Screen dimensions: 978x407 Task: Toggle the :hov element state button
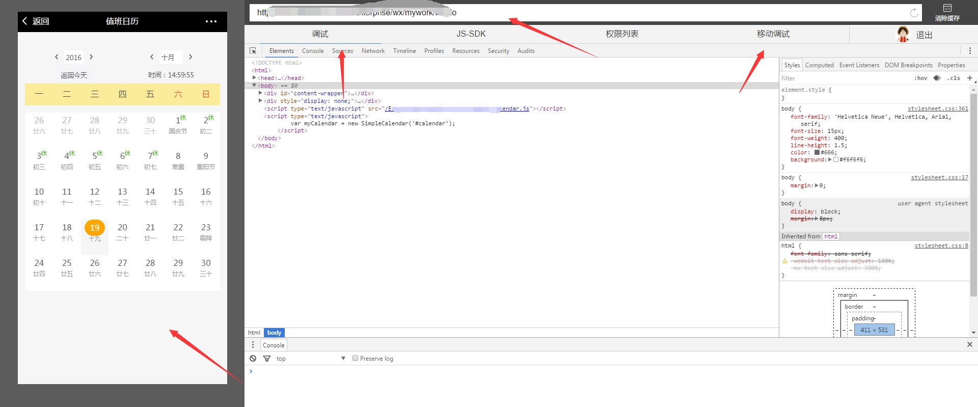(x=921, y=78)
